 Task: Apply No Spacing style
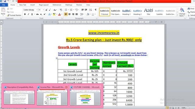coord(115,12)
